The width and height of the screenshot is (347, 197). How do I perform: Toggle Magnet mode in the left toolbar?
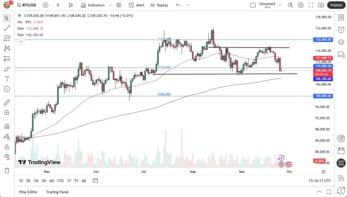(x=7, y=126)
